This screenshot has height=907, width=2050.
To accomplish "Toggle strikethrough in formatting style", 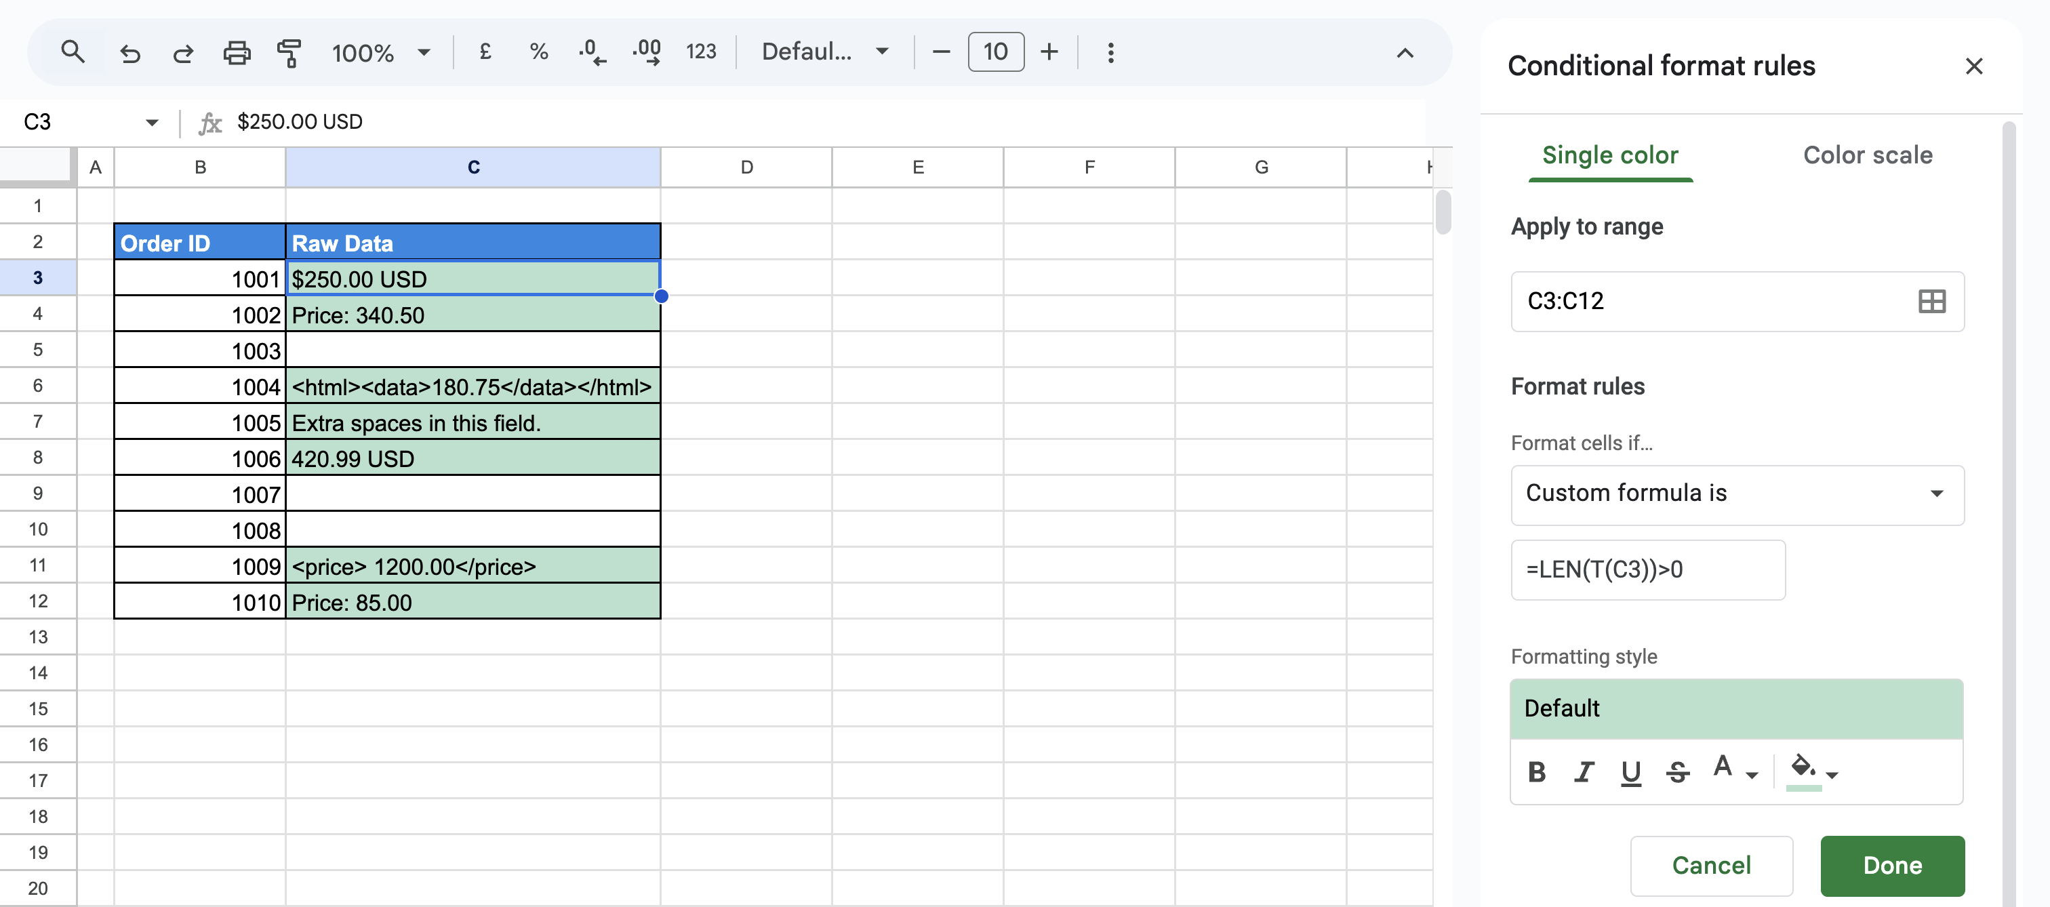I will (1678, 771).
